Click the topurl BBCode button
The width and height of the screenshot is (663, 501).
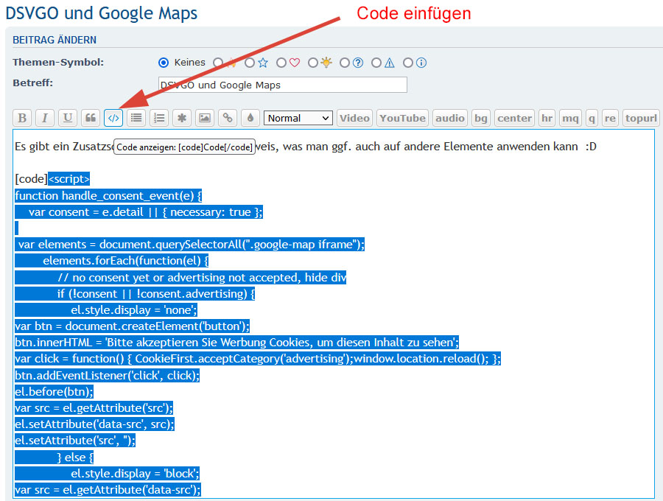coord(640,118)
